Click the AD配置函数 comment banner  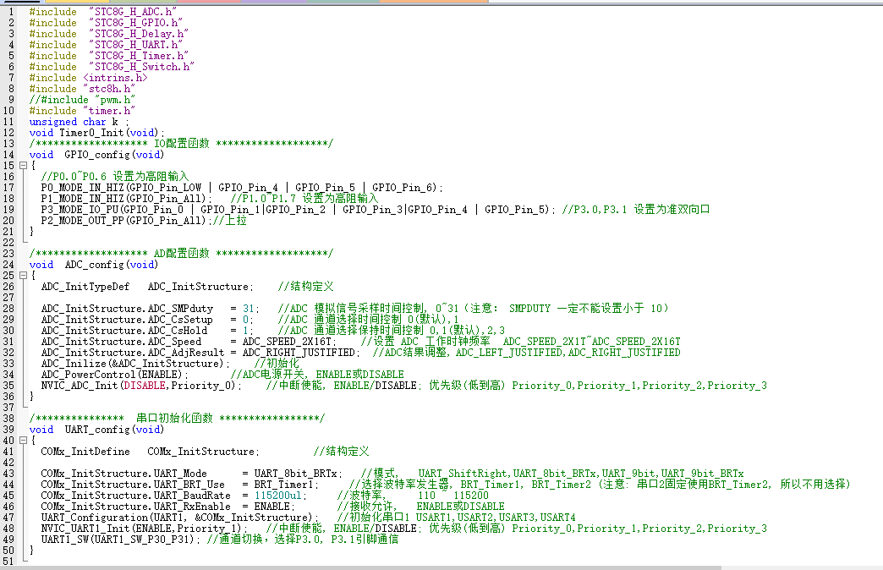pos(181,254)
